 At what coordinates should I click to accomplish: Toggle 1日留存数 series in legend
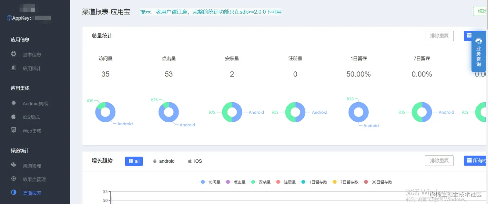click(x=313, y=182)
